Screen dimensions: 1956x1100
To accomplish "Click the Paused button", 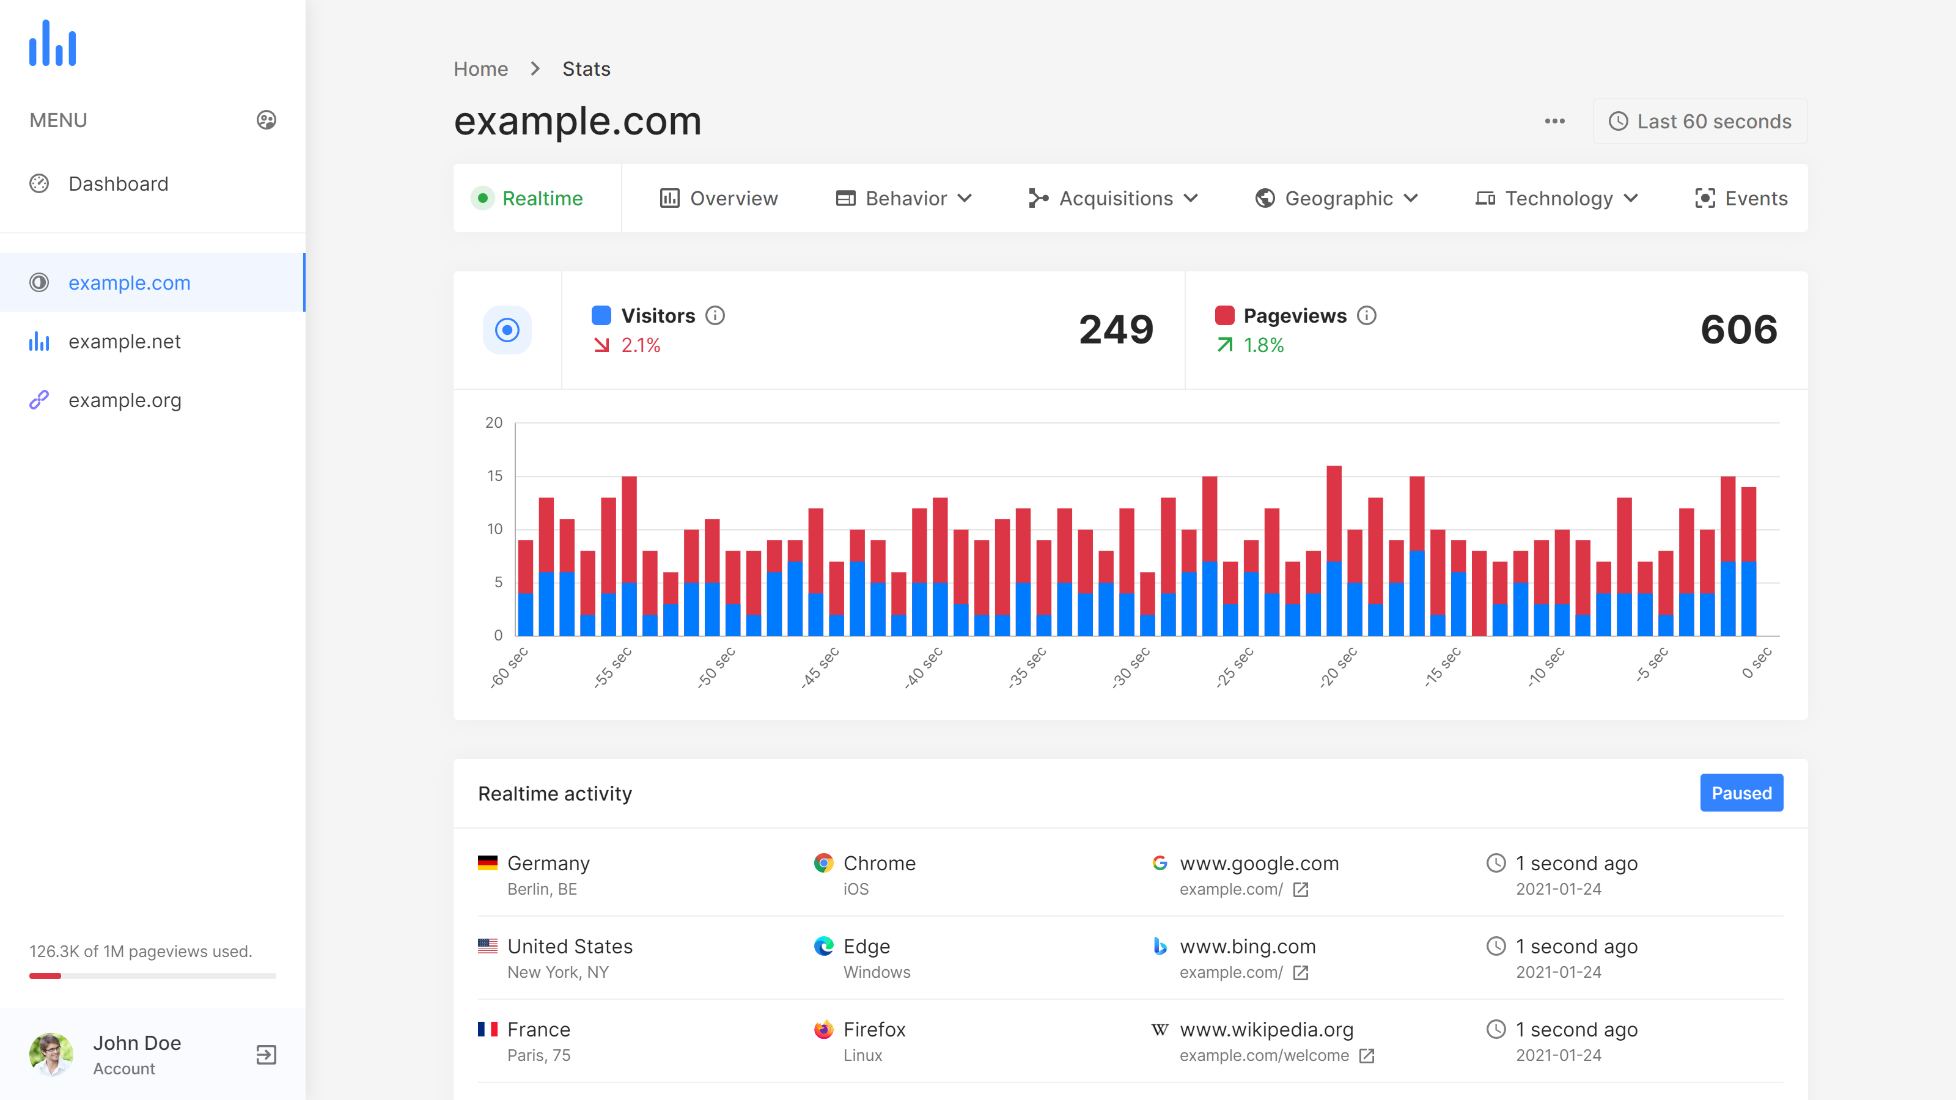I will [x=1741, y=793].
